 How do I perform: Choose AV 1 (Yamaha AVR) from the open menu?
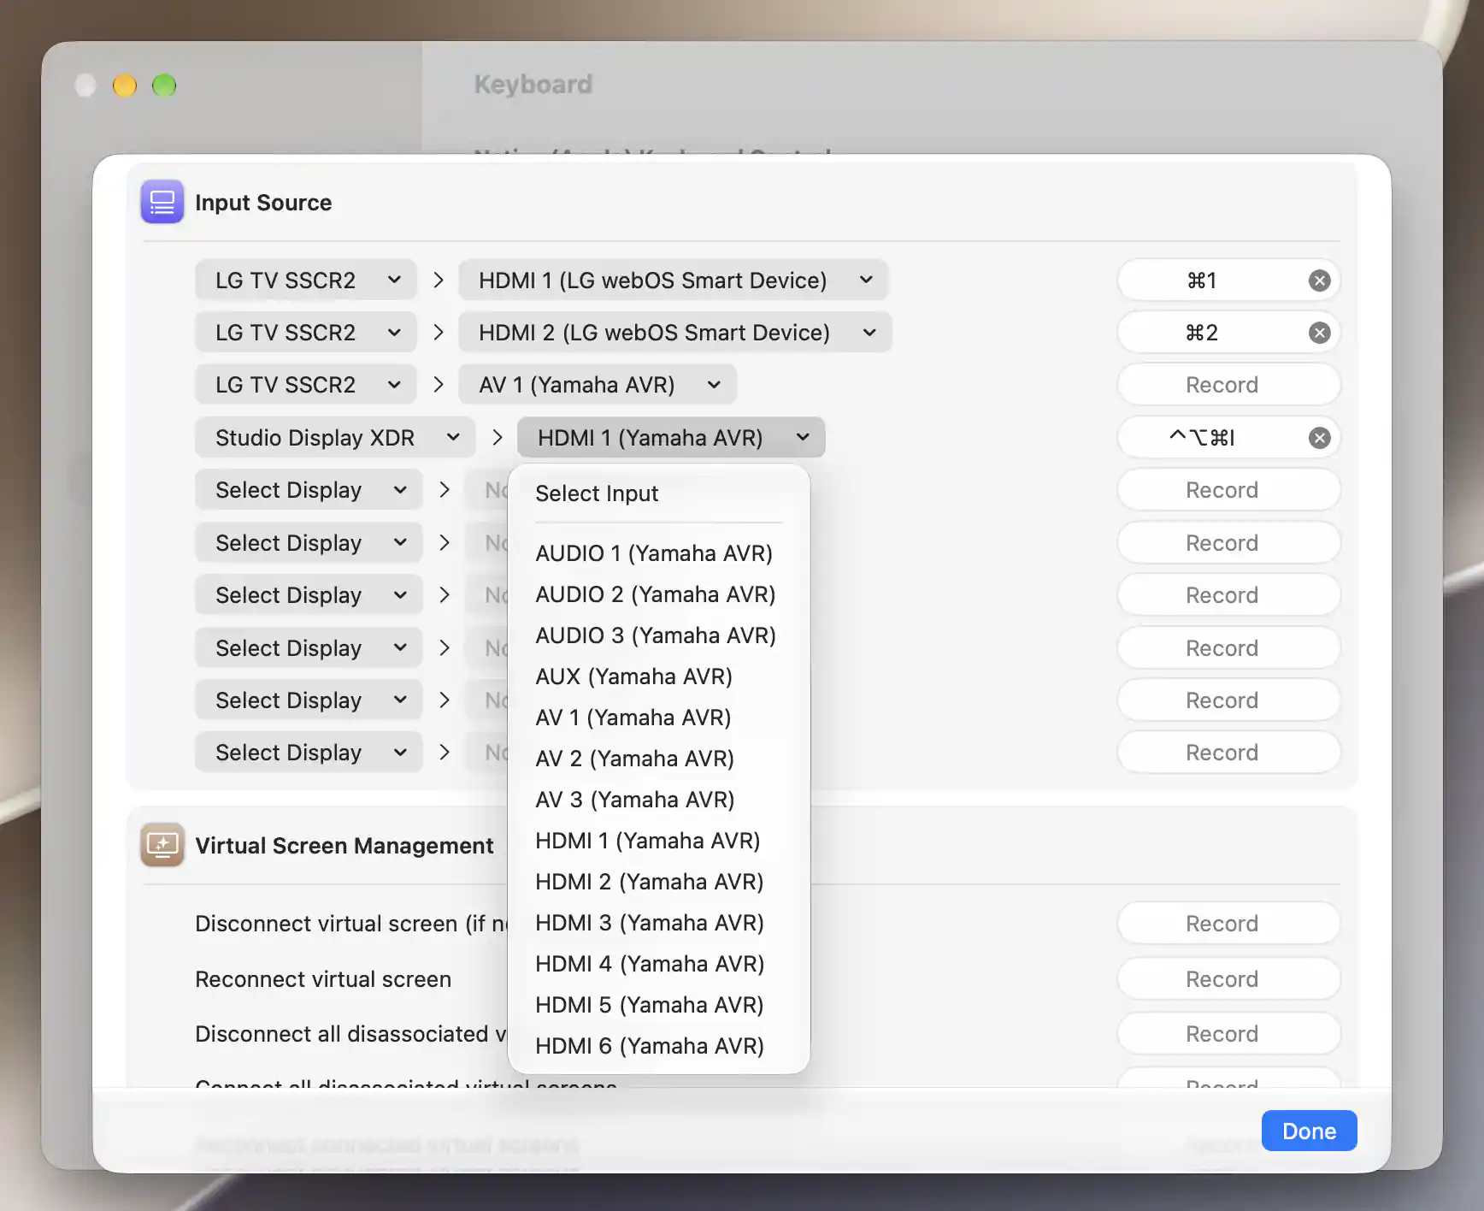(658, 718)
